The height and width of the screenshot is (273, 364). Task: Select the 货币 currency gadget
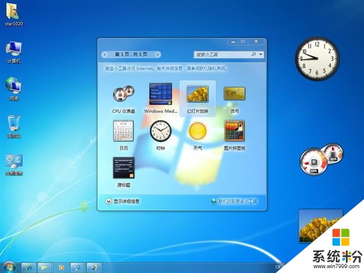click(x=234, y=99)
